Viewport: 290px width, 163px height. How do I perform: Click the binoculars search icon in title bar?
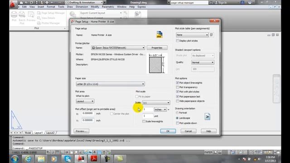[211, 3]
